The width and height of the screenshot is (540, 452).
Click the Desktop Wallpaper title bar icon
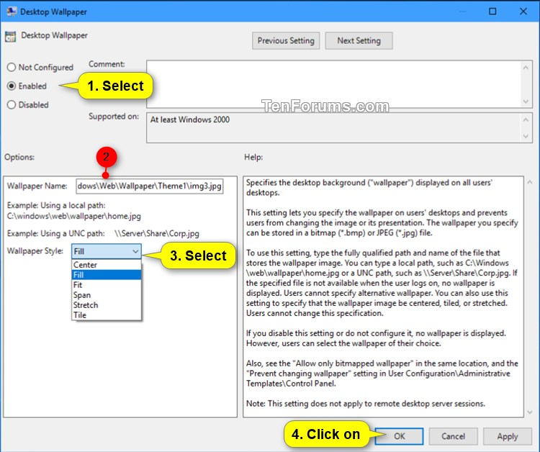point(11,12)
